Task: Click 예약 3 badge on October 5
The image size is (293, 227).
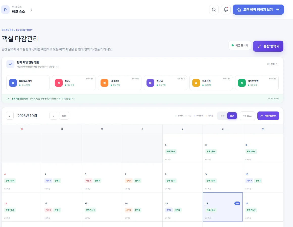Action: pyautogui.click(x=48, y=181)
